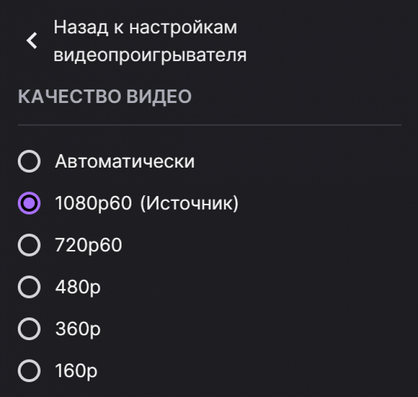Viewport: 418px width, 397px height.
Task: Pick the 360p radio button
Action: coord(29,329)
